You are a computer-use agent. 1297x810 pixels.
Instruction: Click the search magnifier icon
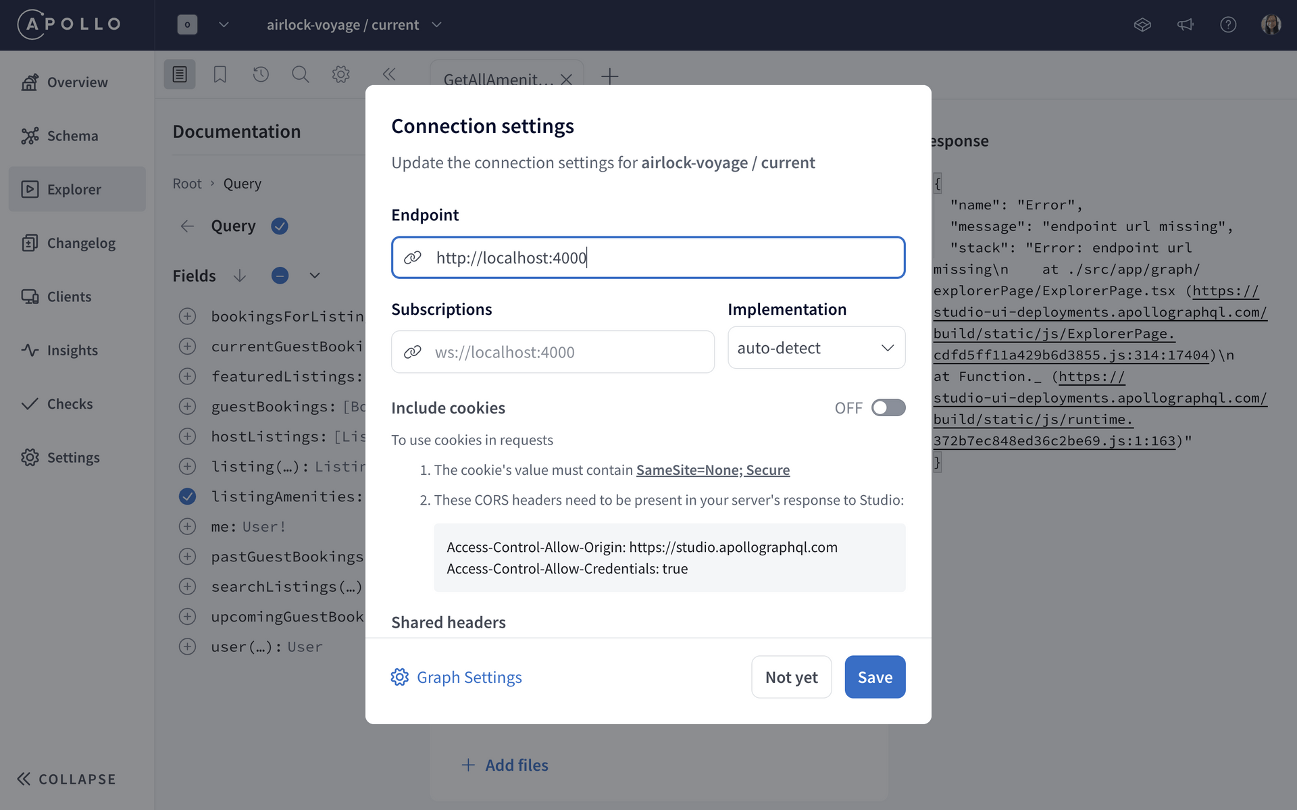301,74
